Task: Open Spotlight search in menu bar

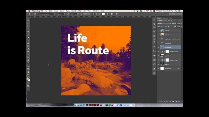Action: tap(176, 11)
